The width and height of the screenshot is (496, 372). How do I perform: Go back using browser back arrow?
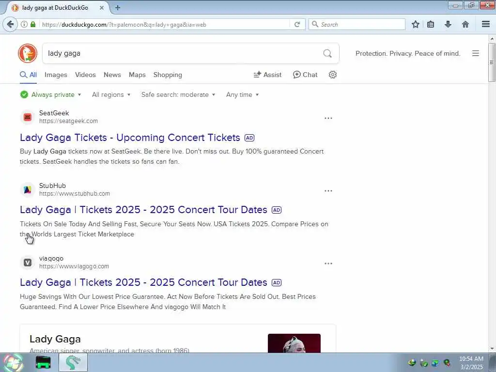(x=10, y=24)
